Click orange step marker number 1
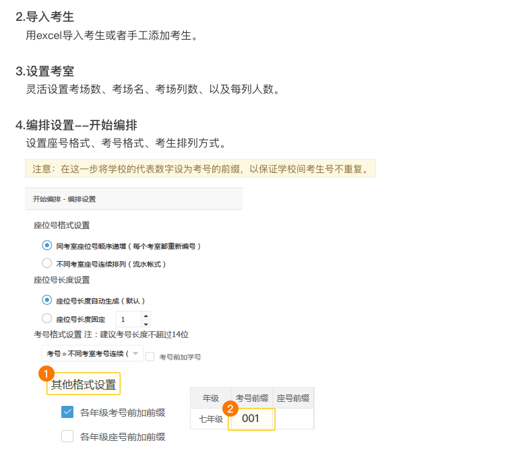The image size is (508, 455). pyautogui.click(x=46, y=374)
